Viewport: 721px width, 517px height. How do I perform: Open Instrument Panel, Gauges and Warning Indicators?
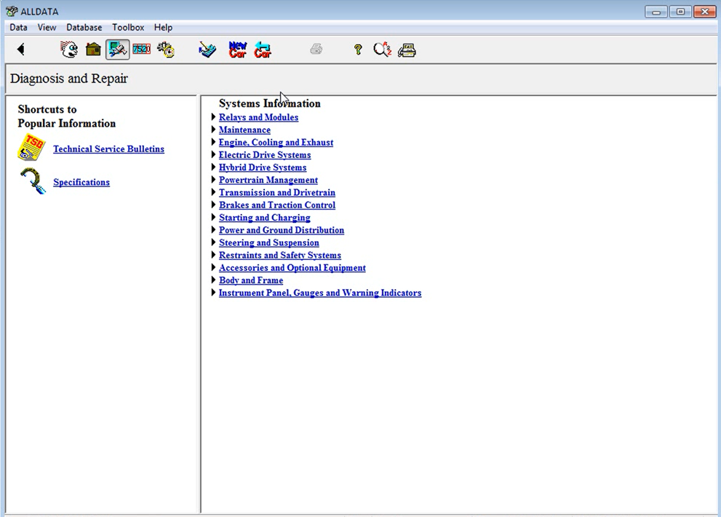tap(320, 293)
